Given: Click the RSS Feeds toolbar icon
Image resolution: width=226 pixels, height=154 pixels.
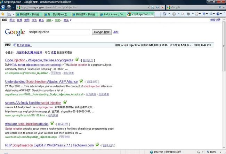Looking at the screenshot, I should [x=174, y=14].
